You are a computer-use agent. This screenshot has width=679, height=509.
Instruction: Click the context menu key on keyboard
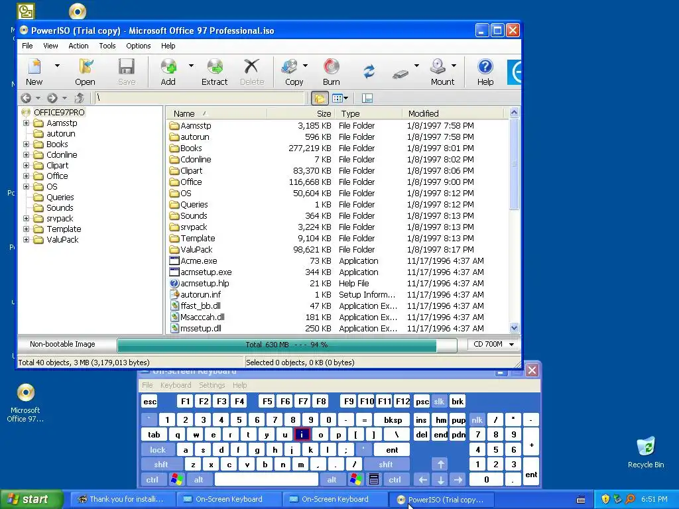pyautogui.click(x=374, y=480)
